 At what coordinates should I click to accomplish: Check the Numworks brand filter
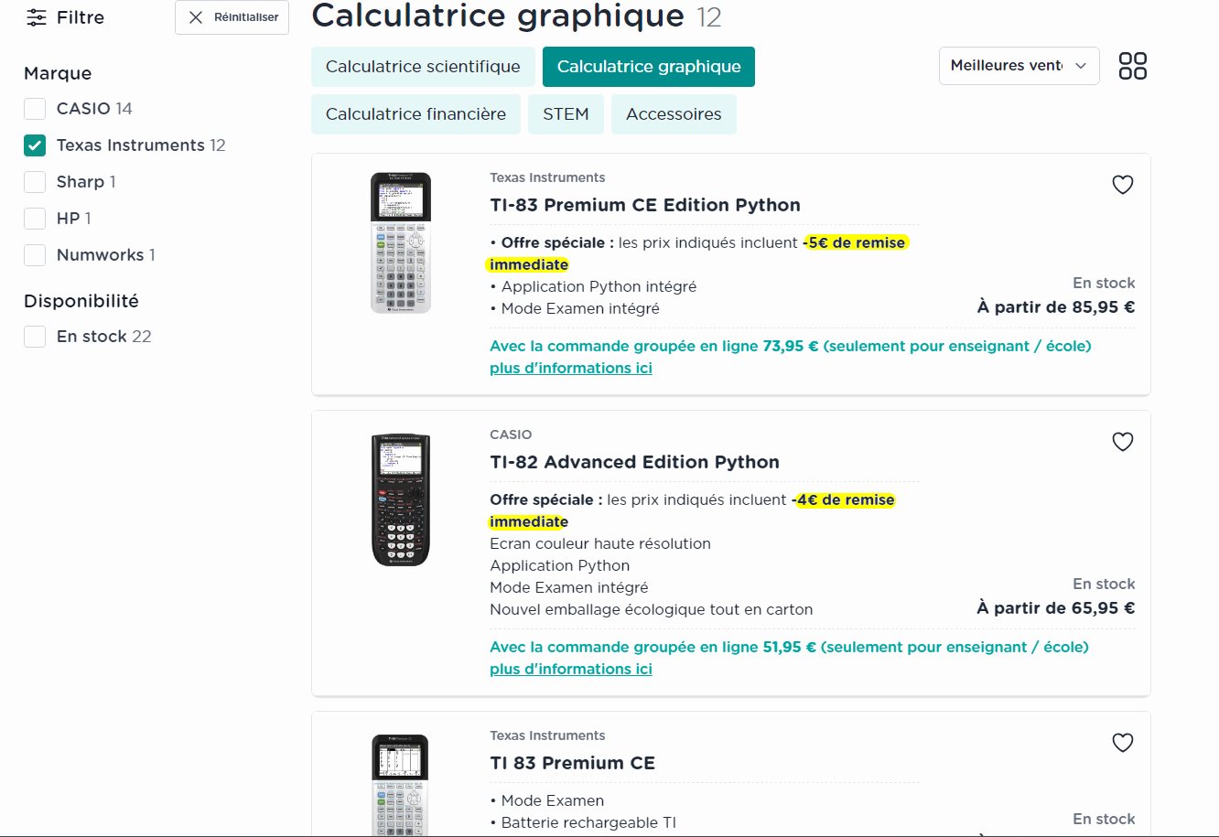pos(35,255)
